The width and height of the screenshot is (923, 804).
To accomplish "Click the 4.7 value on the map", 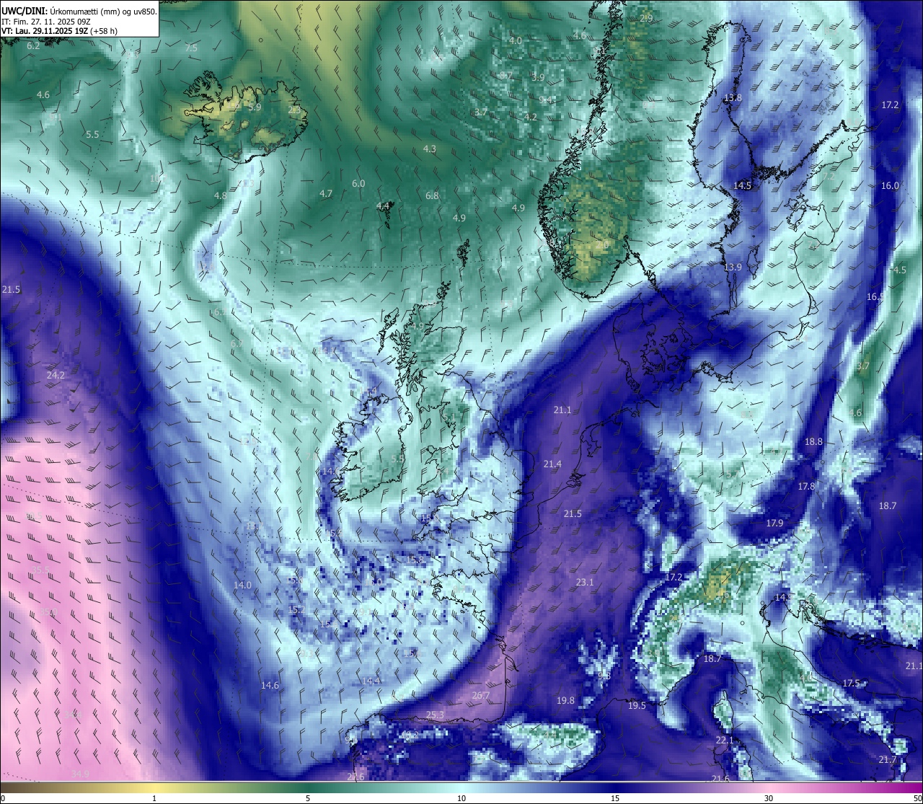I will pos(326,193).
